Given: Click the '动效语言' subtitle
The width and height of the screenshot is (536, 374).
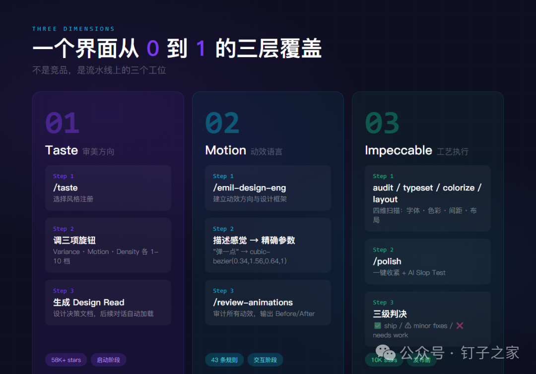Looking at the screenshot, I should [267, 152].
